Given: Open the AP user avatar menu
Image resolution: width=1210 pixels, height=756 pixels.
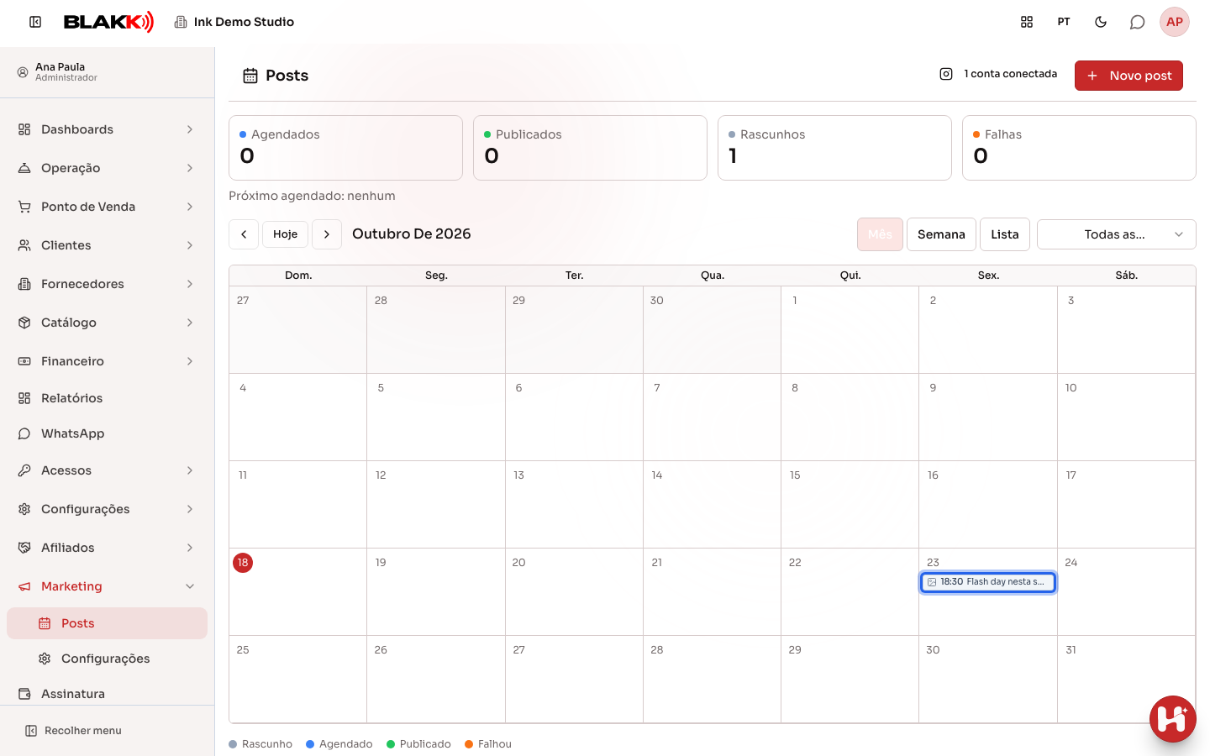Looking at the screenshot, I should (x=1175, y=22).
